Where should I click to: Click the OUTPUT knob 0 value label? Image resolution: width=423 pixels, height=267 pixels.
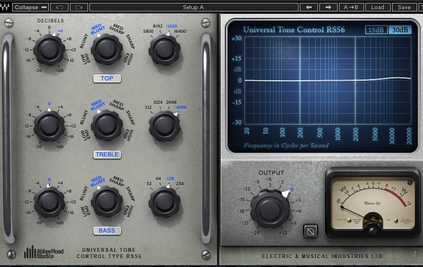(292, 190)
